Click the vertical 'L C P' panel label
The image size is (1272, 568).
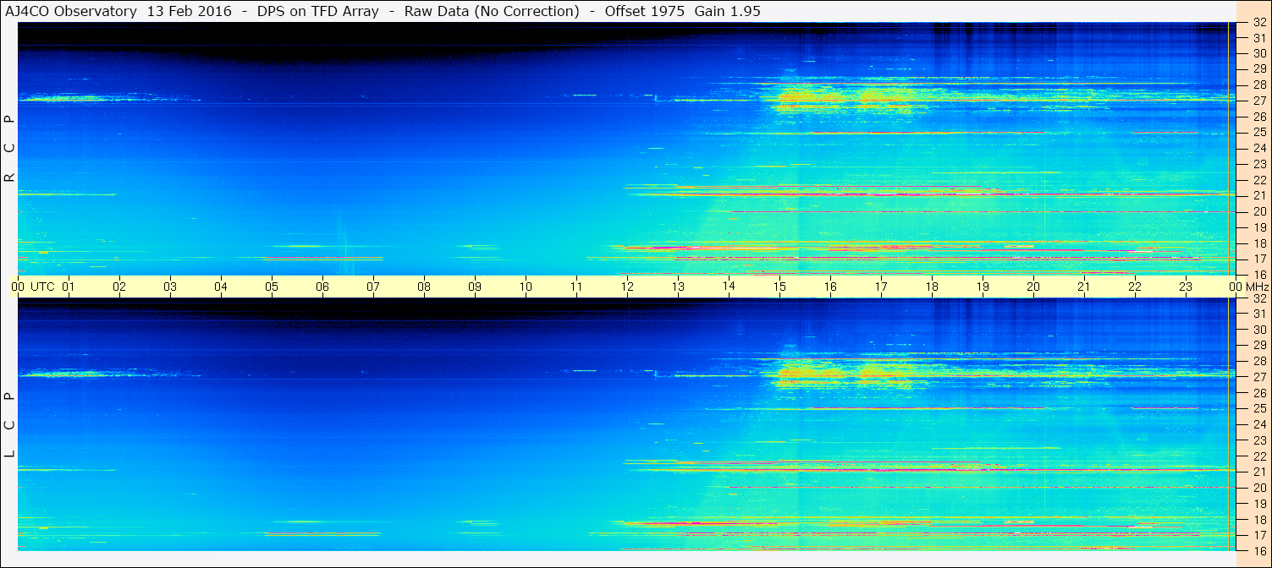click(10, 425)
